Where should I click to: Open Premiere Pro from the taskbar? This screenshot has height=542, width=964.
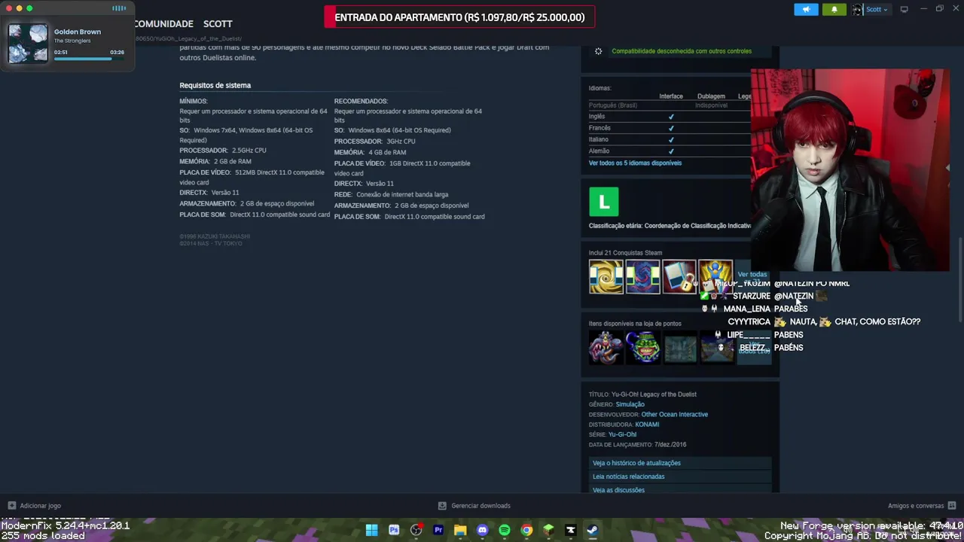point(438,530)
